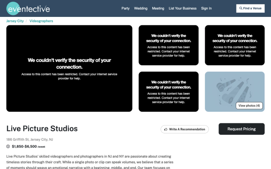Follow the Videographers breadcrumb link

(41, 21)
